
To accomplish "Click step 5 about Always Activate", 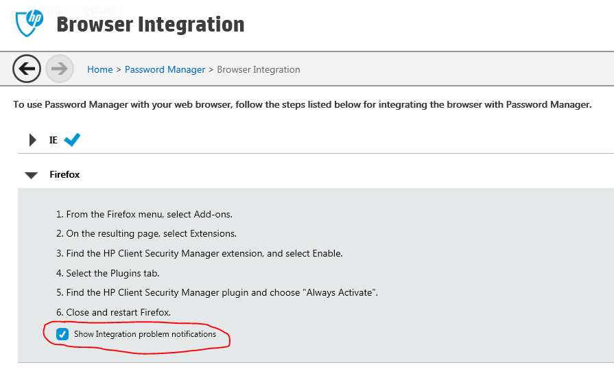I will pos(217,293).
